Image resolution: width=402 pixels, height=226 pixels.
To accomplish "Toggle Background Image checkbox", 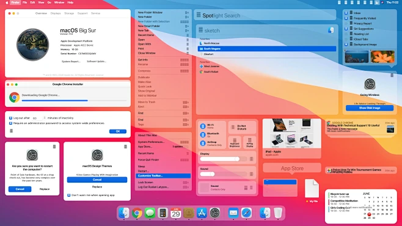I will click(346, 45).
